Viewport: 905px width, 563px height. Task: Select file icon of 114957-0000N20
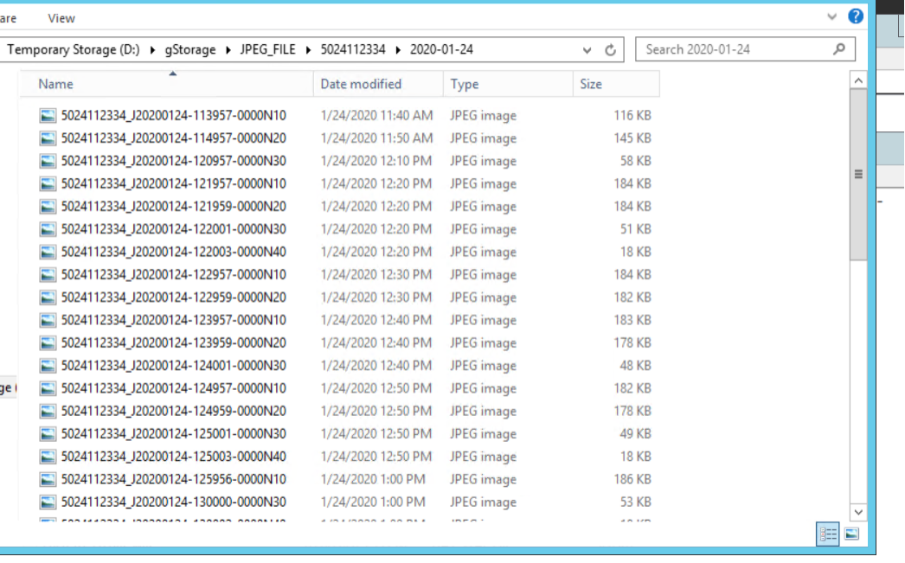click(48, 138)
